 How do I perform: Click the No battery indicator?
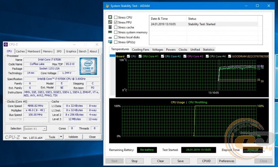(147, 150)
